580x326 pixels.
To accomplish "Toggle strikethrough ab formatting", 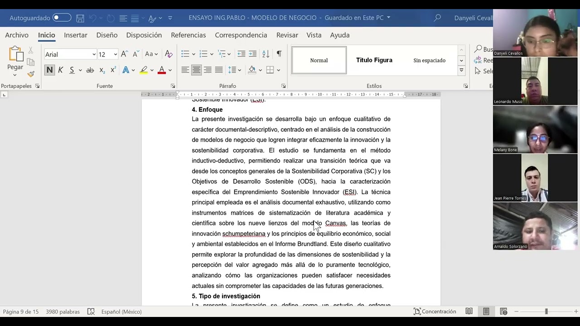I will point(90,70).
